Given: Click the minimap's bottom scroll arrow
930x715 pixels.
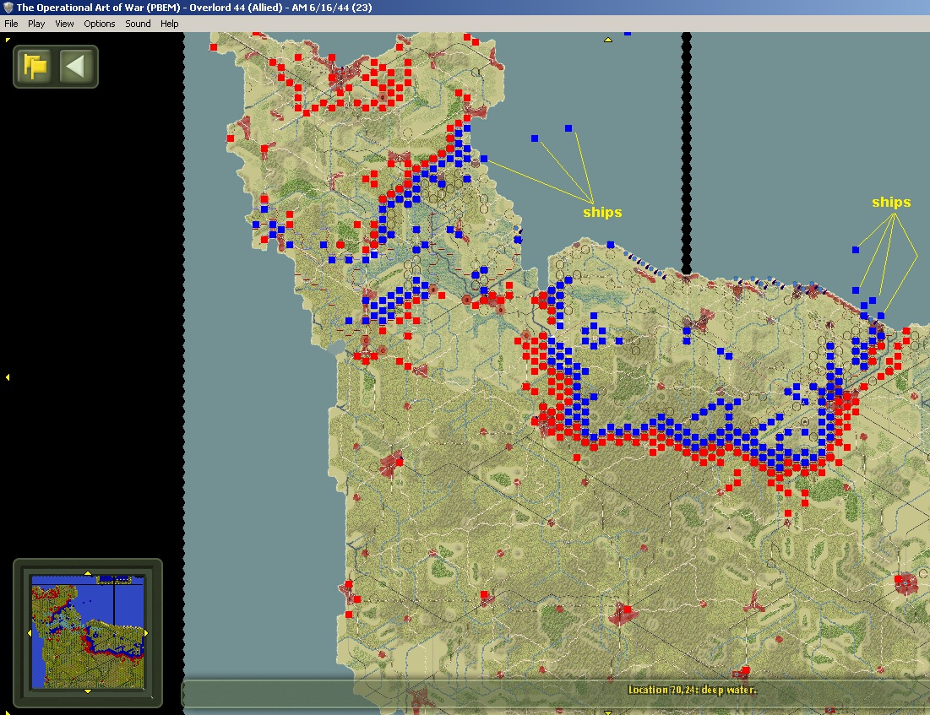Looking at the screenshot, I should 88,691.
